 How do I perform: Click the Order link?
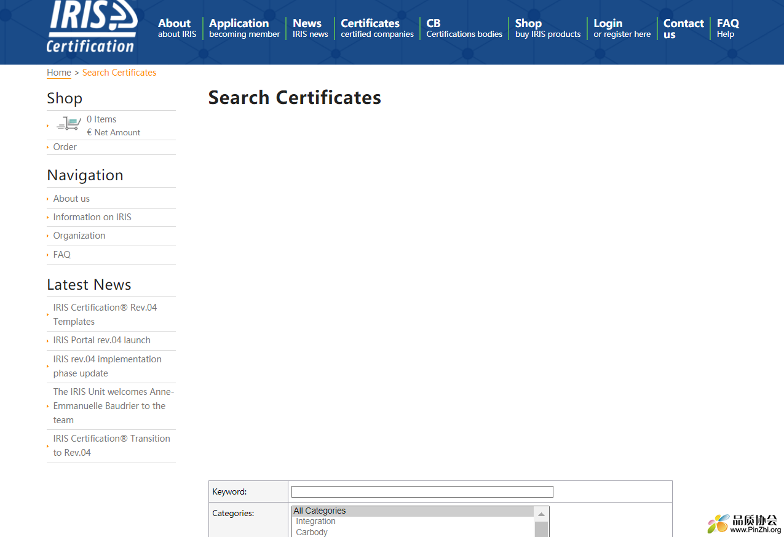65,147
